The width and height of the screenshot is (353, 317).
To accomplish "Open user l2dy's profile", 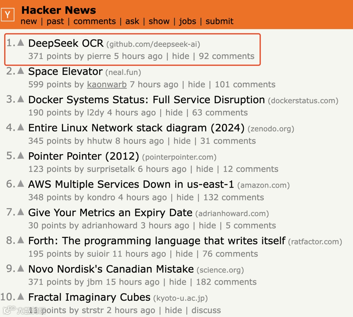I will (95, 113).
